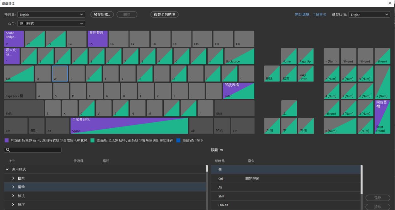Select the Backspace key
Viewport: 395px width, 210px height.
tap(240, 56)
